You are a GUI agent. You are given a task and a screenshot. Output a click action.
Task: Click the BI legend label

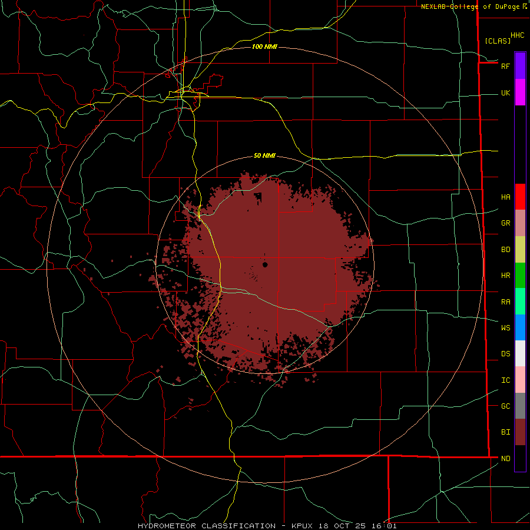pyautogui.click(x=506, y=432)
